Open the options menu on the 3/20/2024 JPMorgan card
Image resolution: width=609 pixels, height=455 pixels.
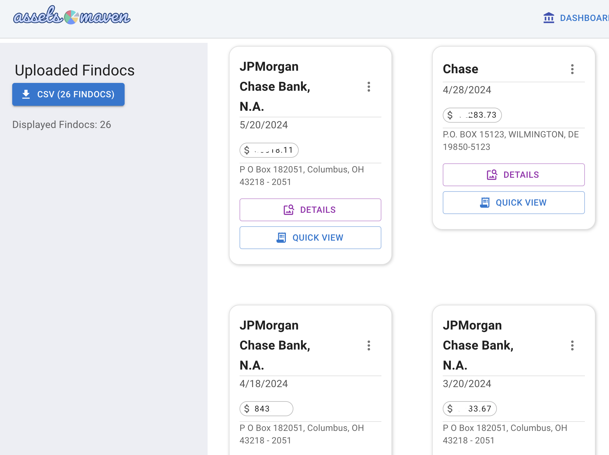tap(572, 345)
